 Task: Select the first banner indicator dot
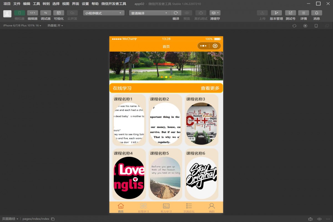tap(162, 77)
